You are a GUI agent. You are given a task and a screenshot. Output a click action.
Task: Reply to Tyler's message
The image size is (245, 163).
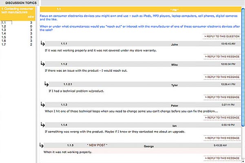(x=220, y=97)
